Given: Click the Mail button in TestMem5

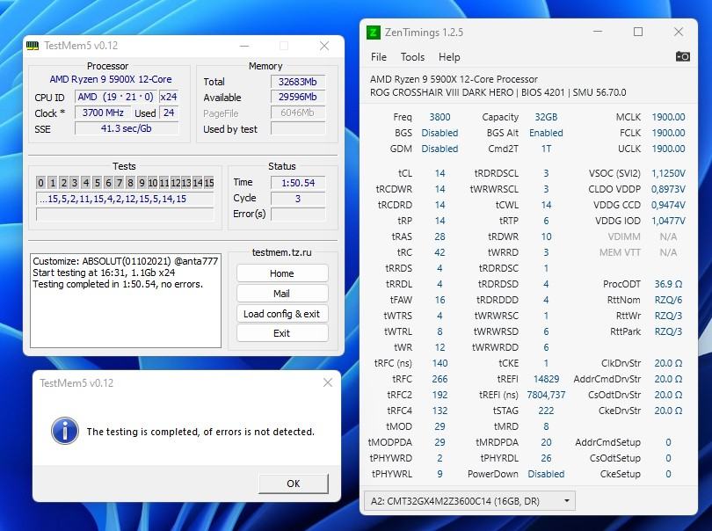Looking at the screenshot, I should point(282,294).
